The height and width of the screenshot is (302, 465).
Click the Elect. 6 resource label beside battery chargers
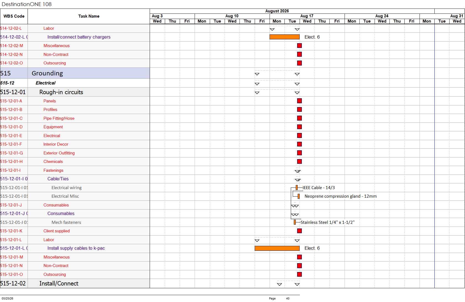pos(312,37)
